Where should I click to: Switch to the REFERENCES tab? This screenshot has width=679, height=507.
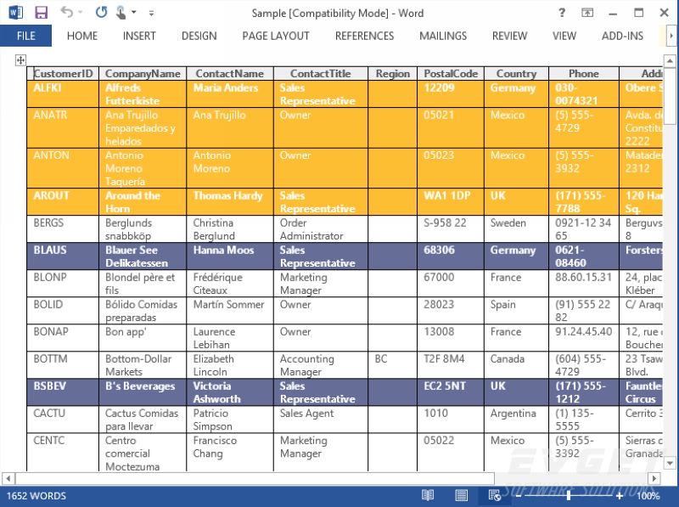tap(365, 36)
